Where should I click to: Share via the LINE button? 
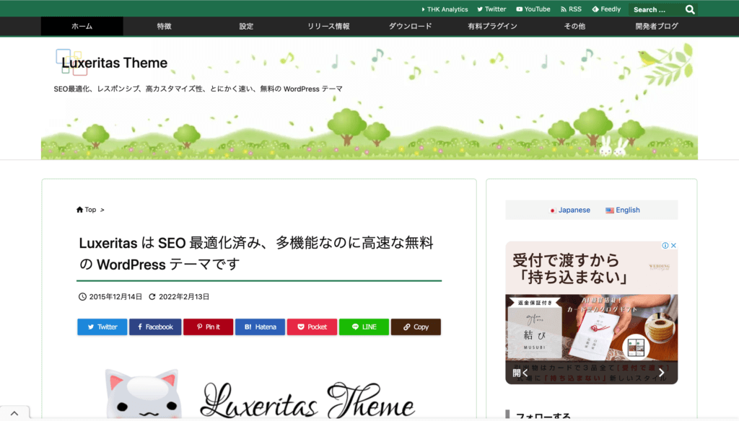point(364,327)
